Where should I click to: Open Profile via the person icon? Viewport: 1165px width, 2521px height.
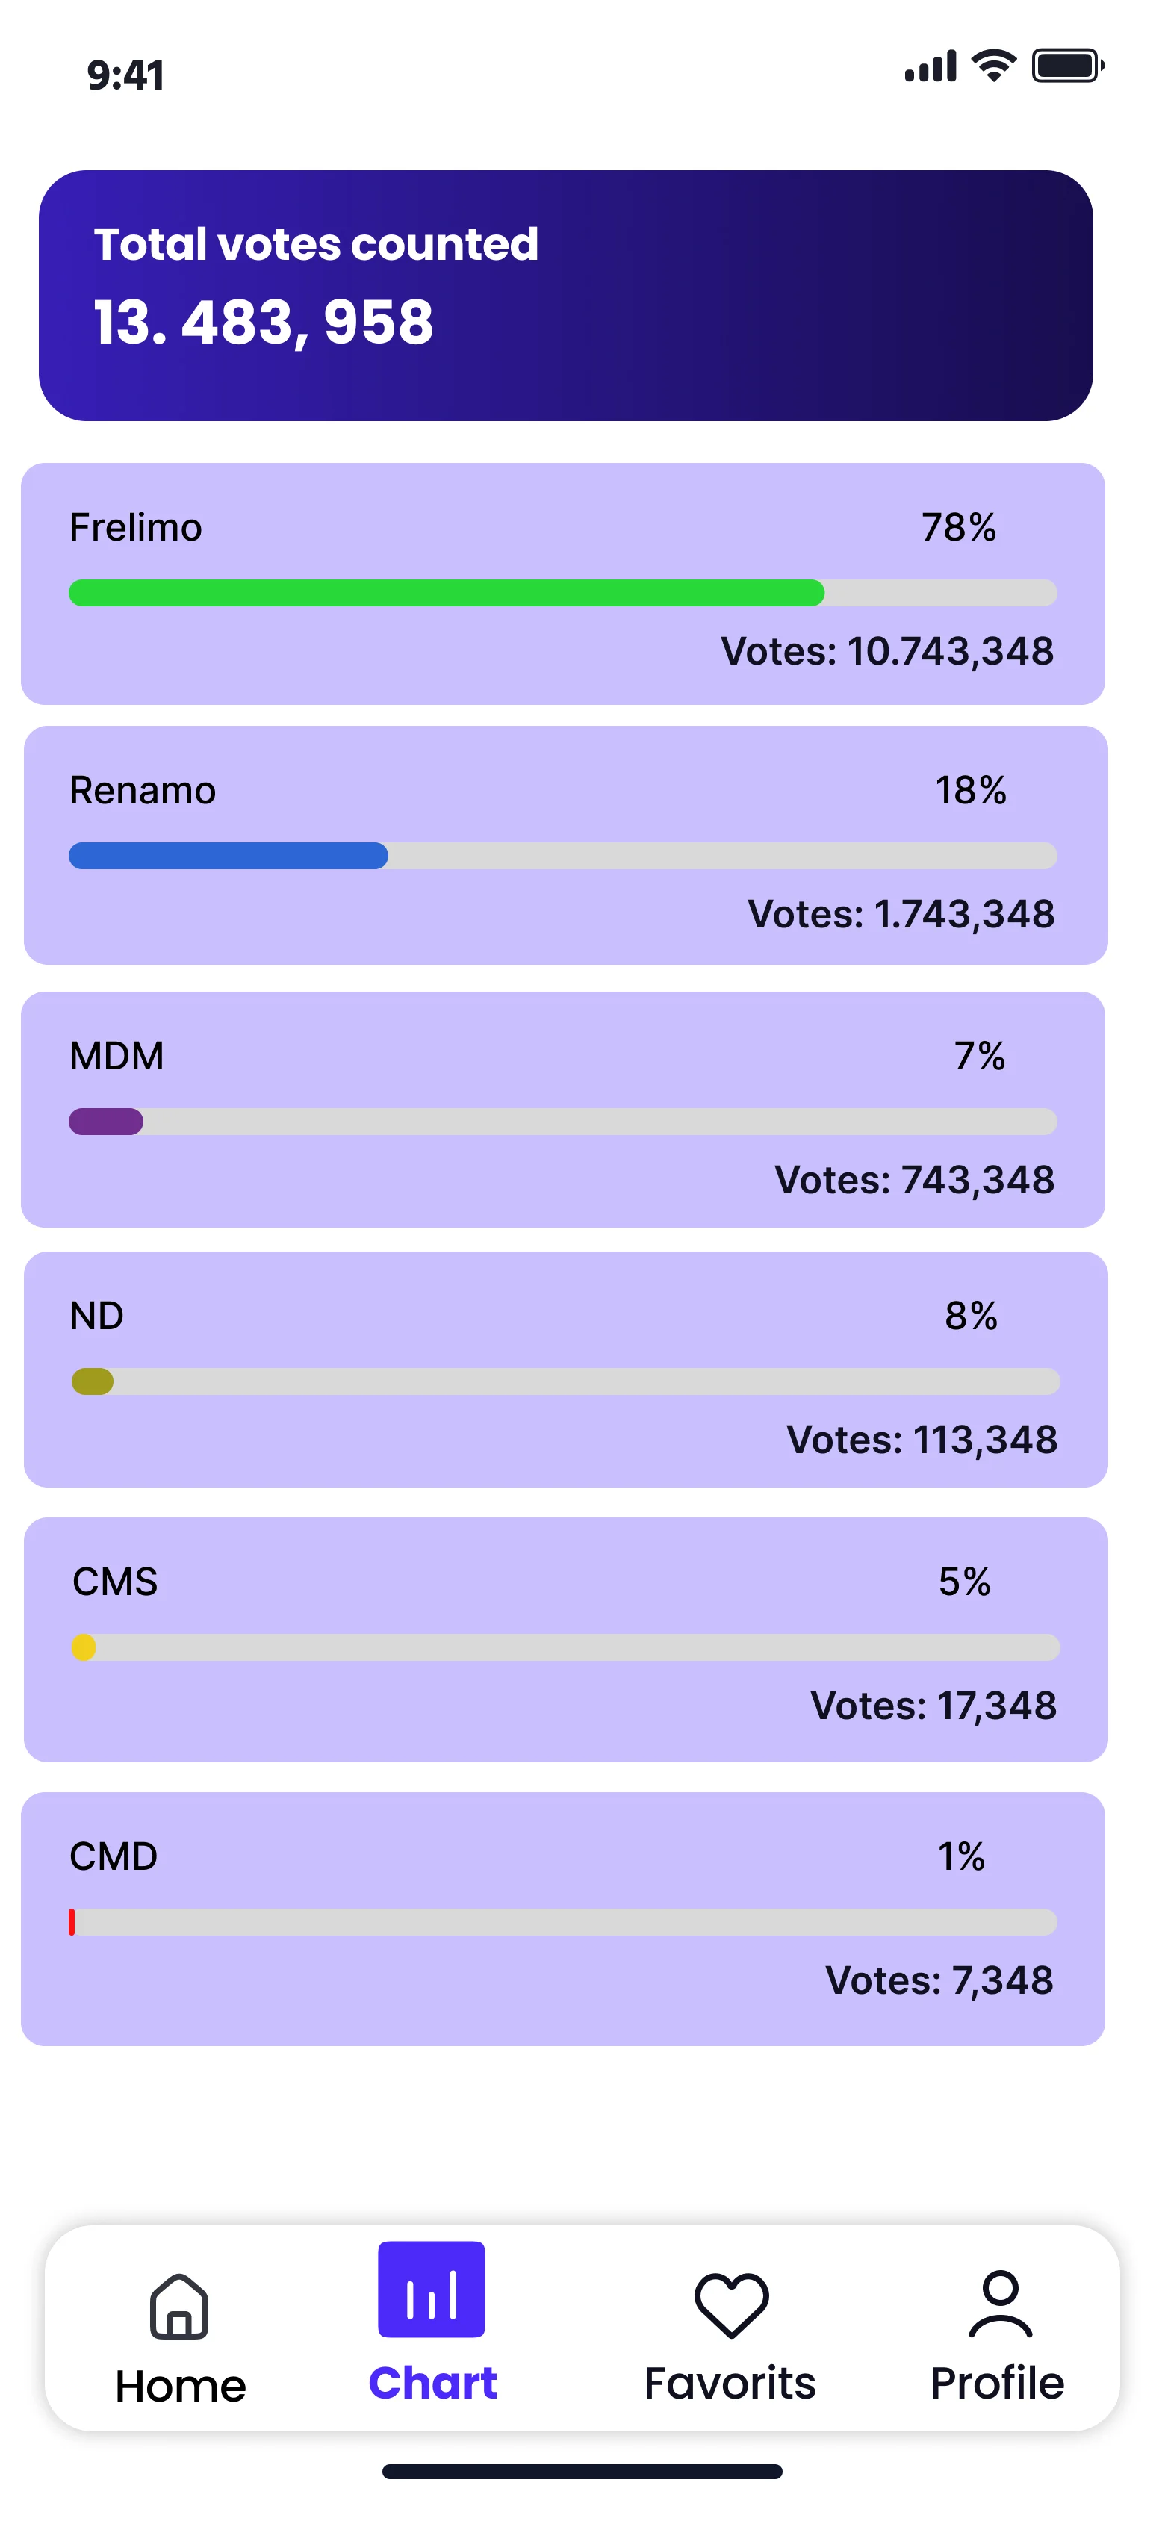pos(999,2304)
